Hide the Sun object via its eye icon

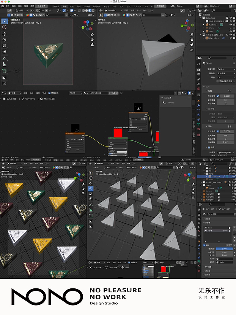[x=231, y=31]
